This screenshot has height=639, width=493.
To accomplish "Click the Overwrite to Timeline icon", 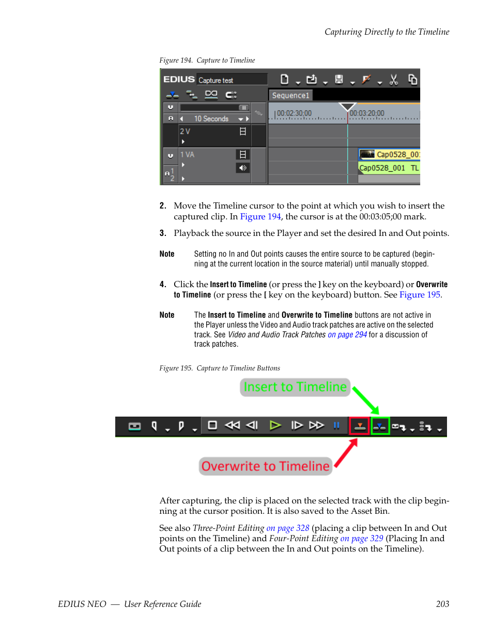I will click(360, 426).
